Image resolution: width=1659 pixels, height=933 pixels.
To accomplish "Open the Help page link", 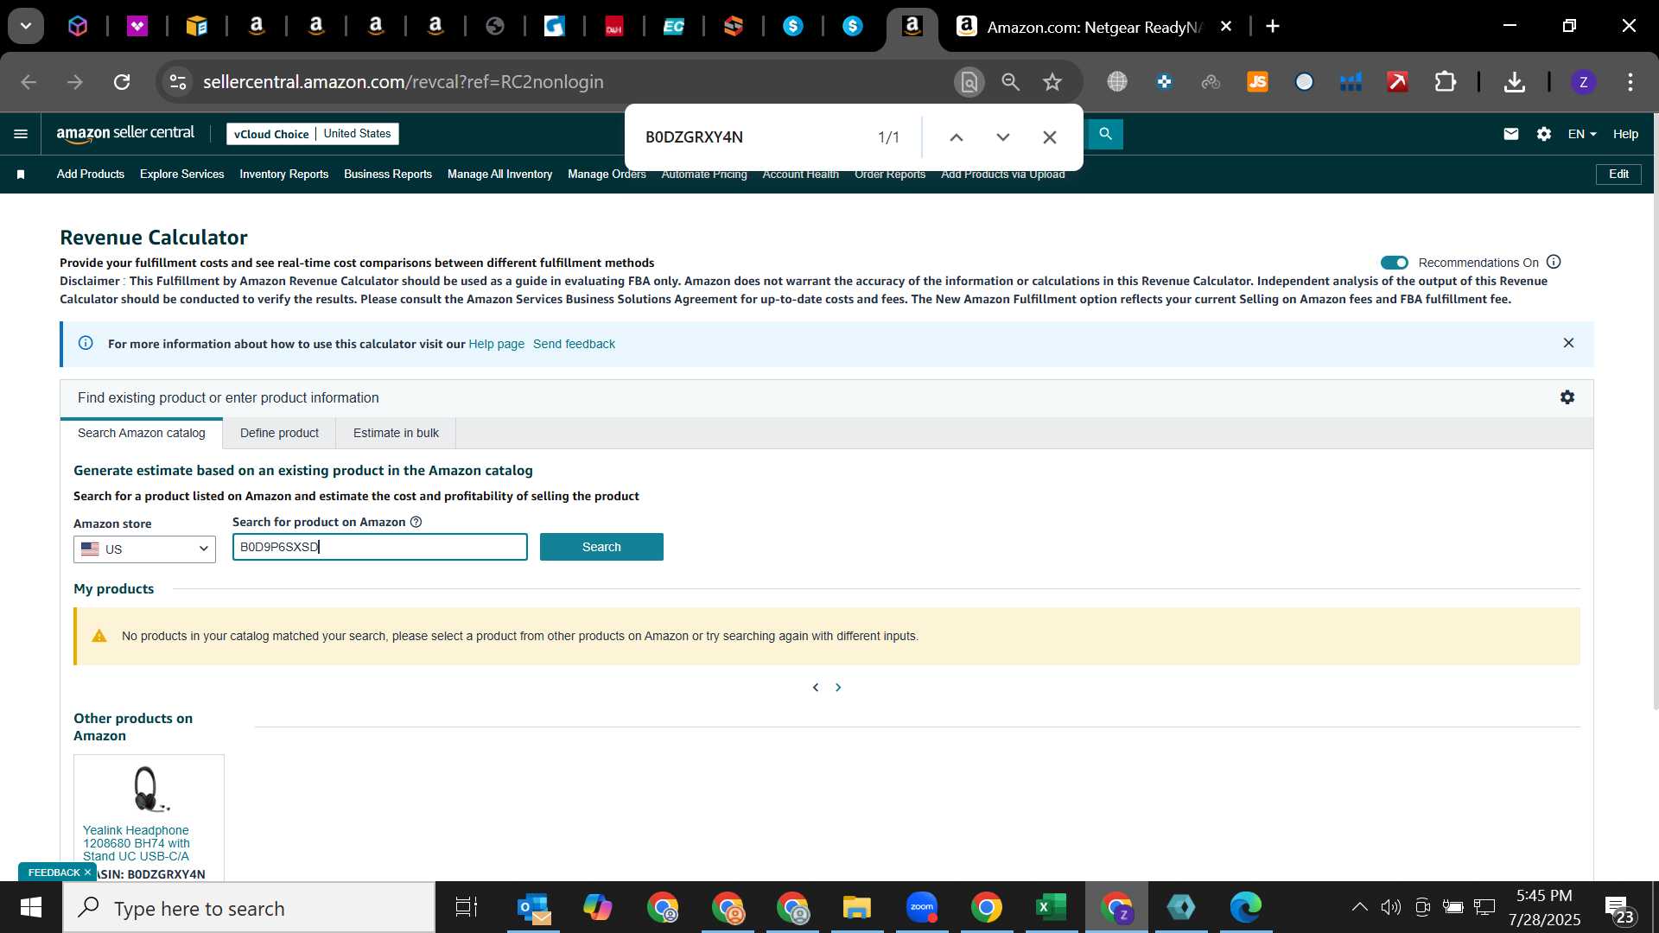I will (x=496, y=344).
